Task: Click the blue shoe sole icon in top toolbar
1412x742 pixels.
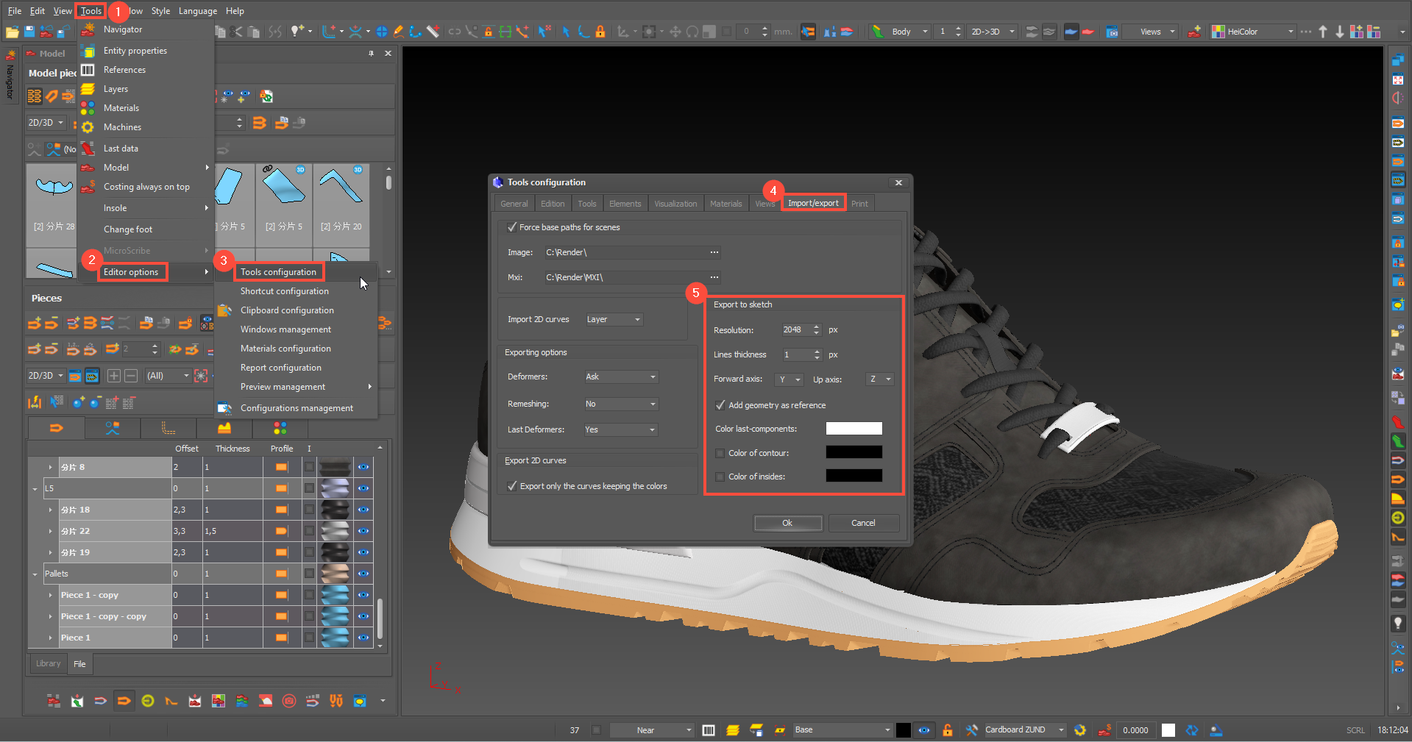Action: [1071, 32]
